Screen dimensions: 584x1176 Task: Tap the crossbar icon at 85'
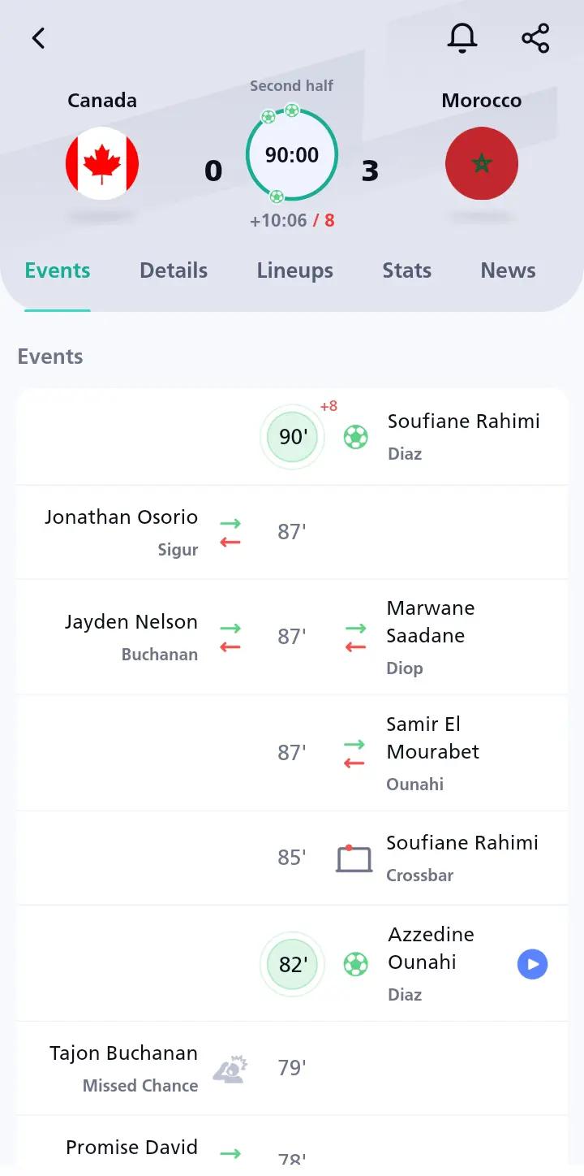(x=354, y=858)
